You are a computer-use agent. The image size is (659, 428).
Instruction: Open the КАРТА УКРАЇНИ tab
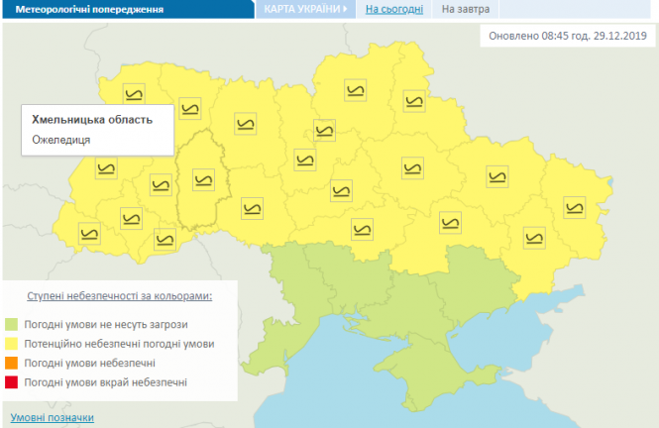305,9
